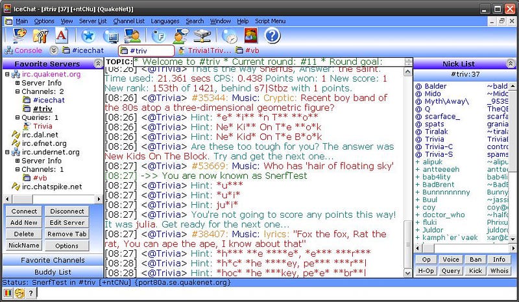Switch to the #vb tab
Viewport: 519px width, 302px height.
pos(248,51)
